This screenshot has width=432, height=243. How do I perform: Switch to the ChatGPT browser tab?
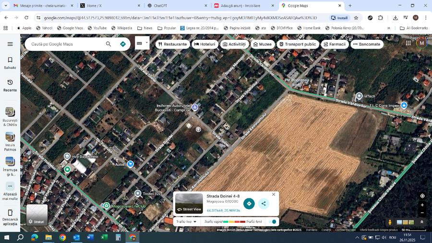[175, 6]
